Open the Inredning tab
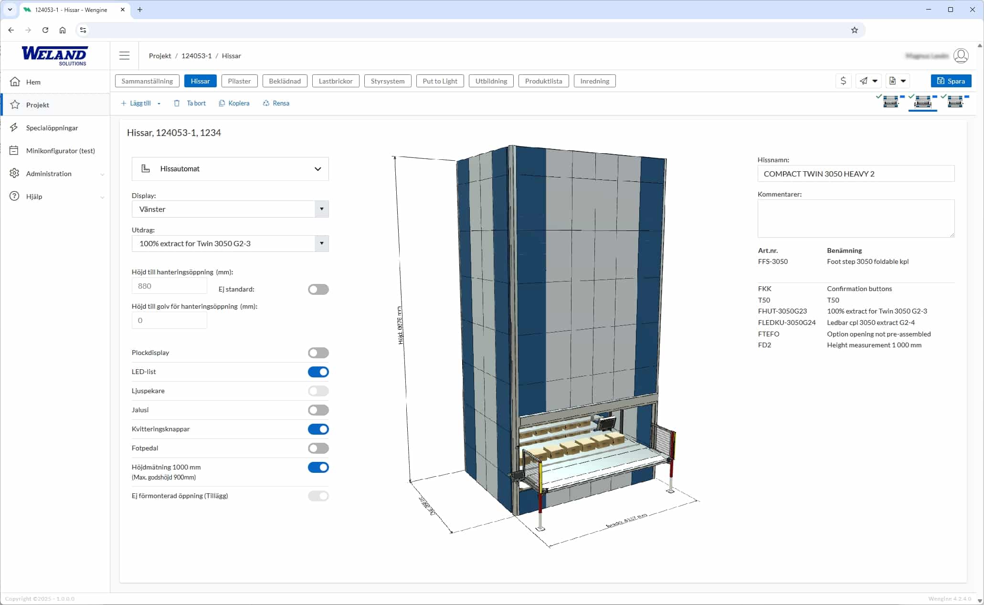The height and width of the screenshot is (605, 984). coord(594,81)
